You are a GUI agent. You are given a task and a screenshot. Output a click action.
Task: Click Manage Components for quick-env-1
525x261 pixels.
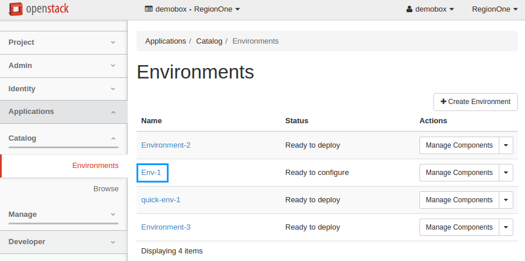tap(459, 200)
